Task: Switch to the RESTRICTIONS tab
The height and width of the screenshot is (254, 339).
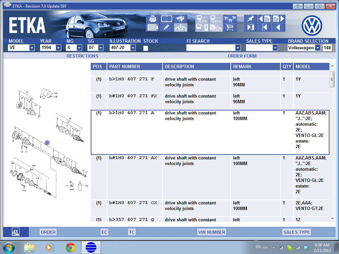Action: click(x=82, y=56)
